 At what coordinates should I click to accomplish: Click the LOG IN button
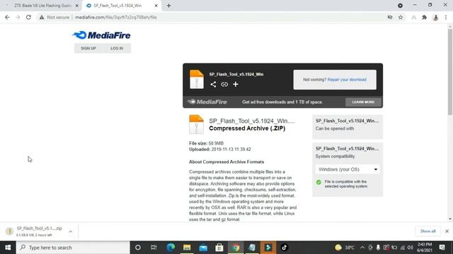point(117,49)
